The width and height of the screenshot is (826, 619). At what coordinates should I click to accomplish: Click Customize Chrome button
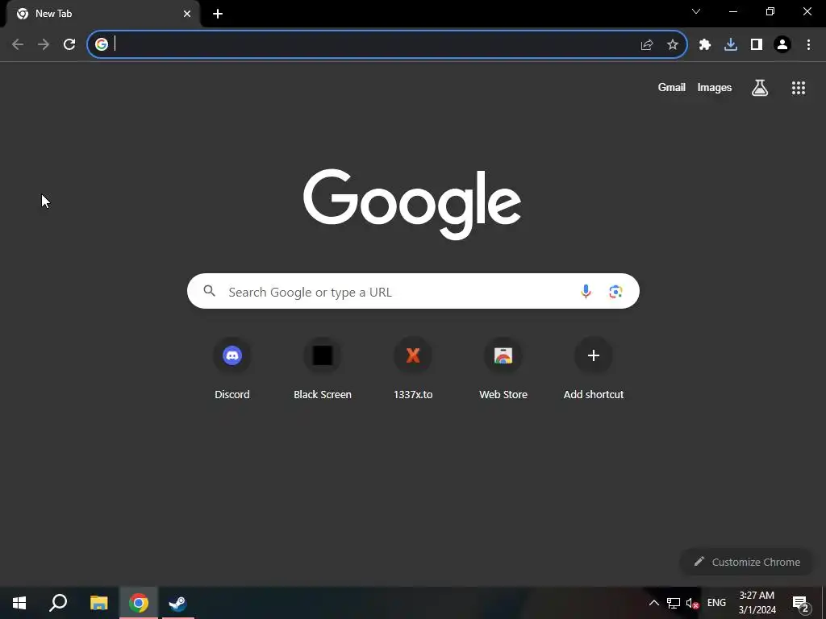tap(747, 562)
